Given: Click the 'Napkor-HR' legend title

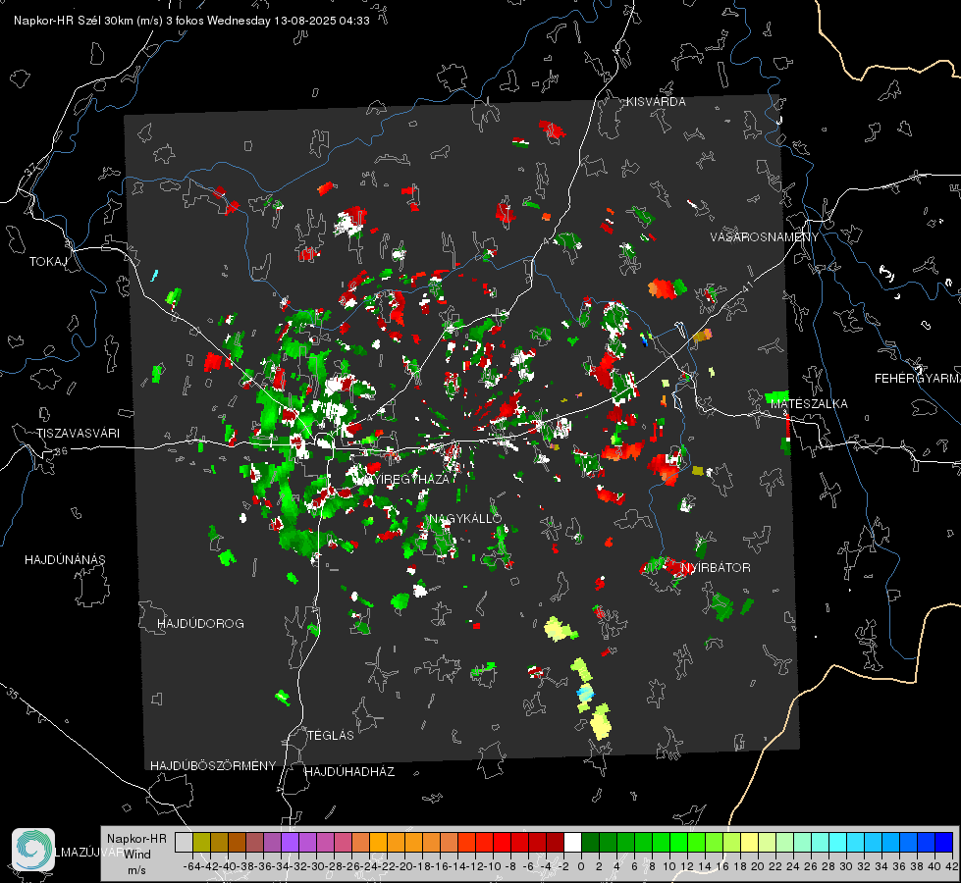Looking at the screenshot, I should click(136, 839).
